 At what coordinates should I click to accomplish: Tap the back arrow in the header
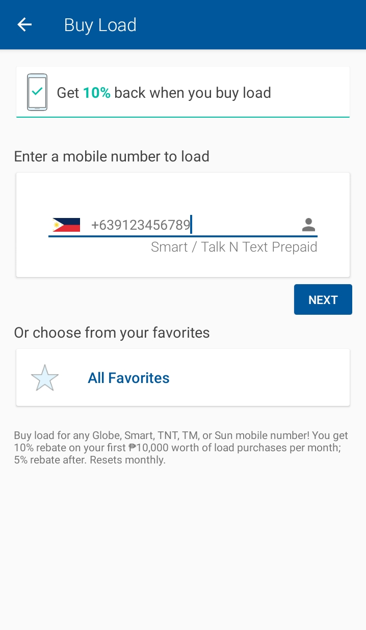coord(24,24)
